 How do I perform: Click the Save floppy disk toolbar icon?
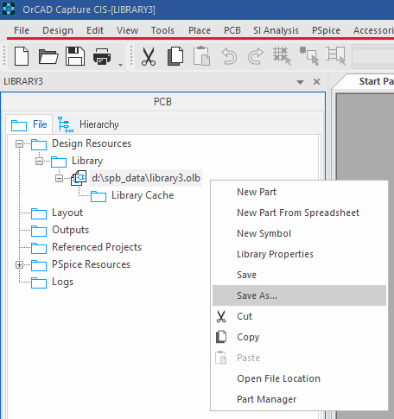pos(75,56)
